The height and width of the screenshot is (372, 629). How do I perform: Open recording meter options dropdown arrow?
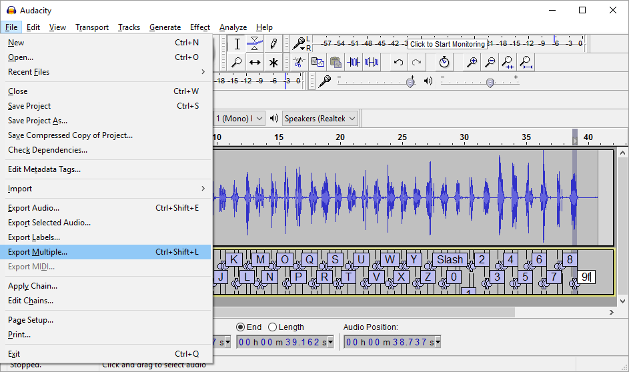(302, 48)
